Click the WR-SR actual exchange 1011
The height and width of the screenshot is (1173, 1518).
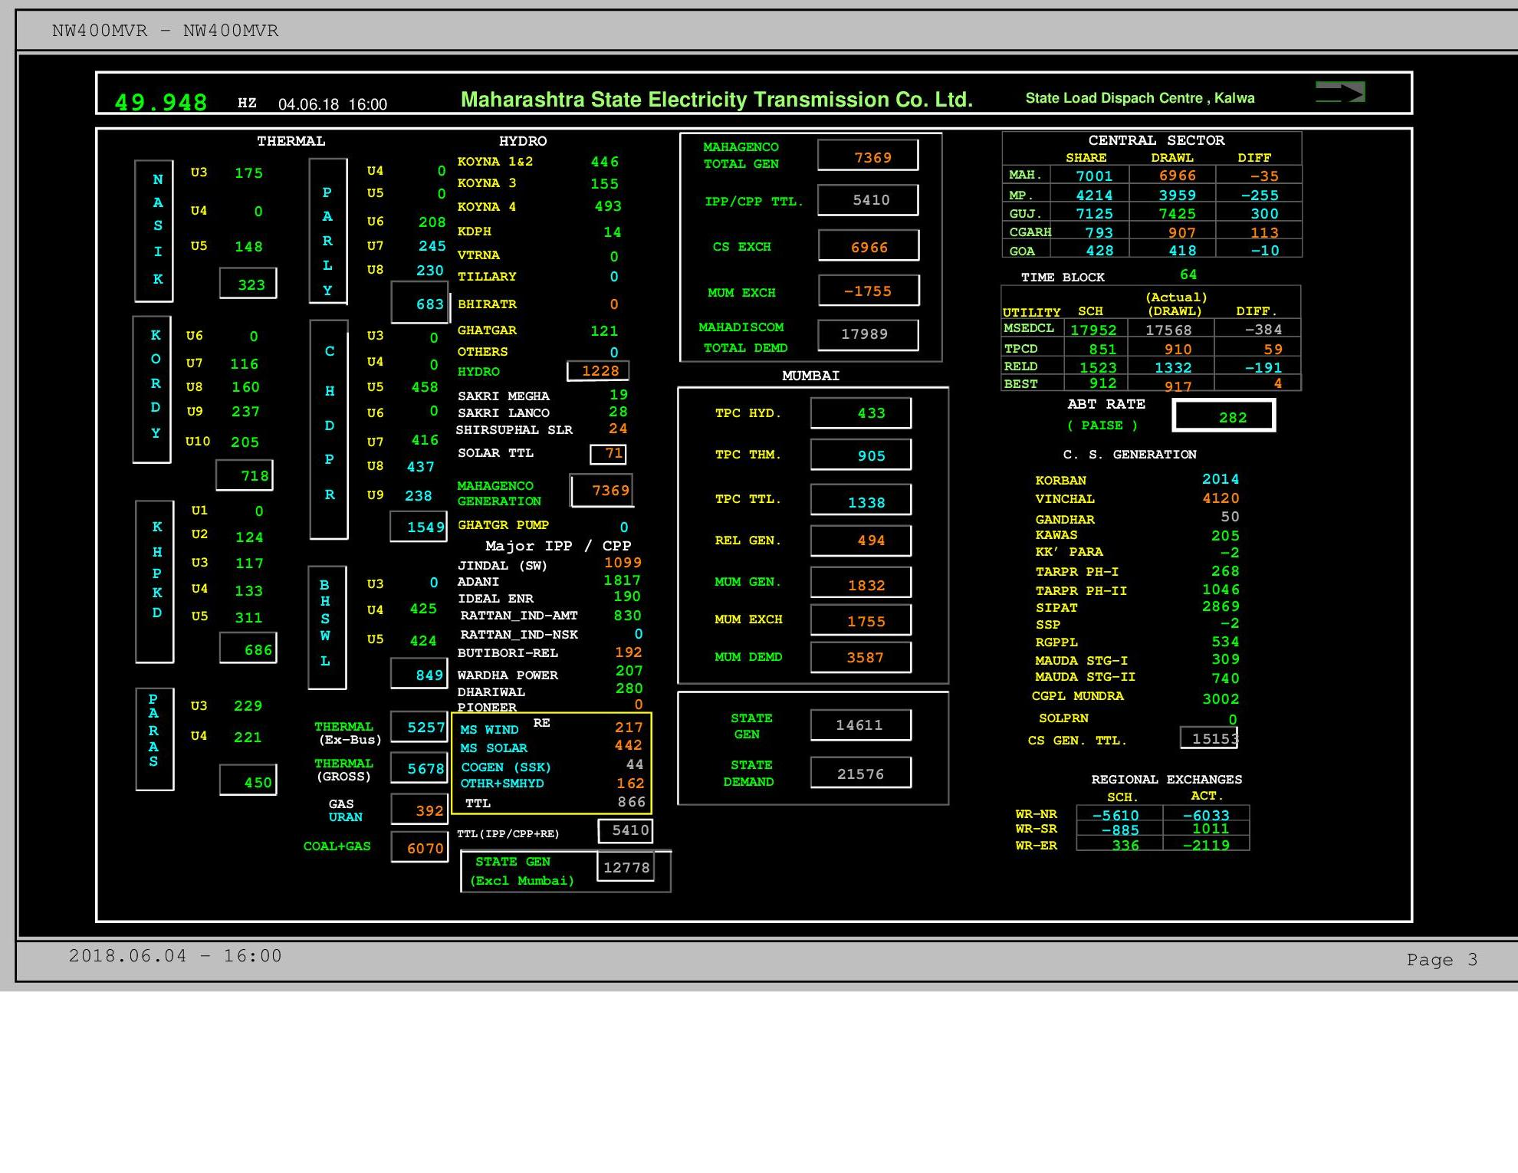1211,829
